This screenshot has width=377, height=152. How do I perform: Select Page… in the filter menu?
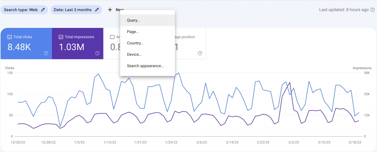[x=133, y=32]
